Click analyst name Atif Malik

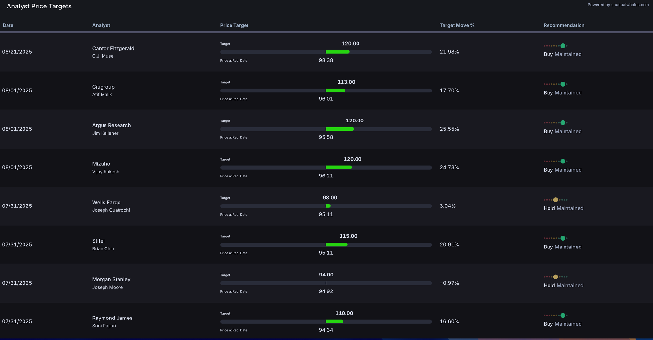click(102, 95)
